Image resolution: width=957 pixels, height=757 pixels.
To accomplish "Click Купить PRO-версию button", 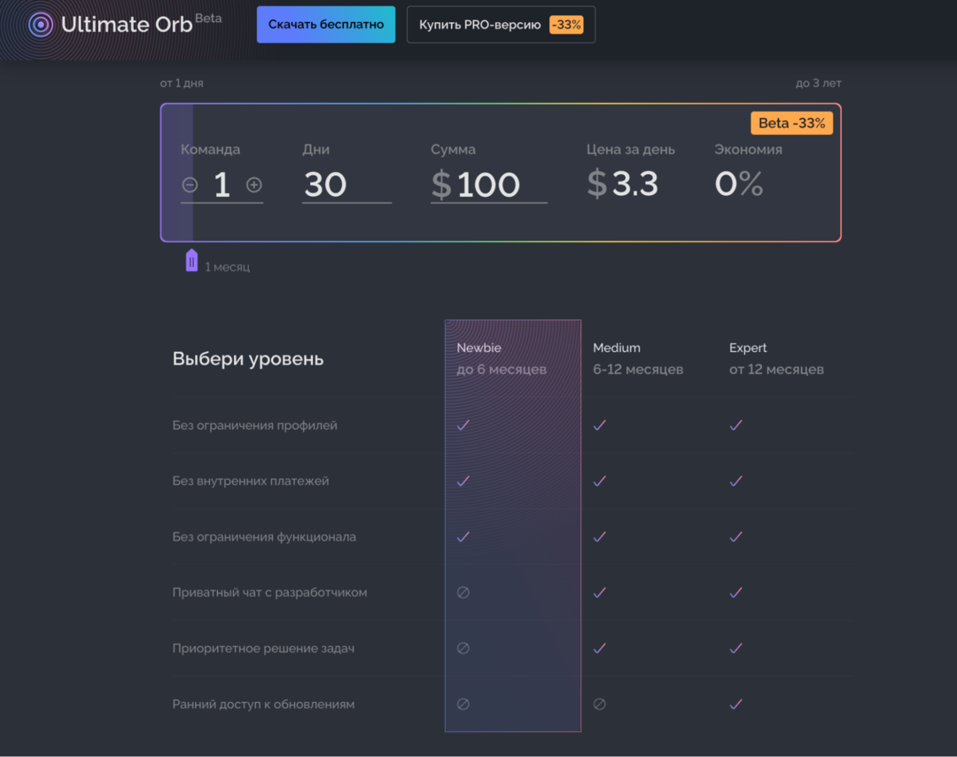I will pyautogui.click(x=501, y=25).
